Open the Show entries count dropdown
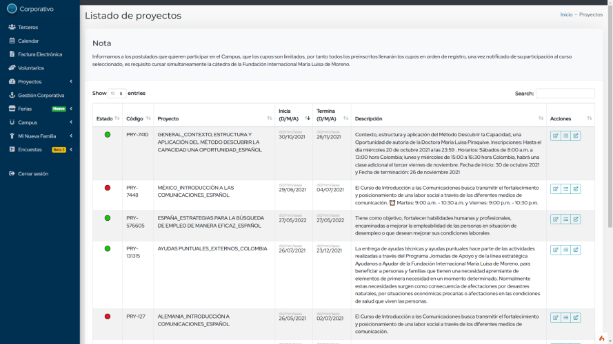The image size is (613, 344). 117,93
